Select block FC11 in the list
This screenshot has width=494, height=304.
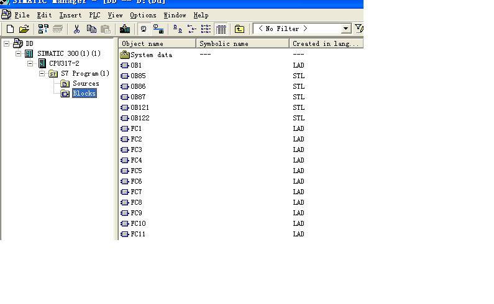(138, 234)
